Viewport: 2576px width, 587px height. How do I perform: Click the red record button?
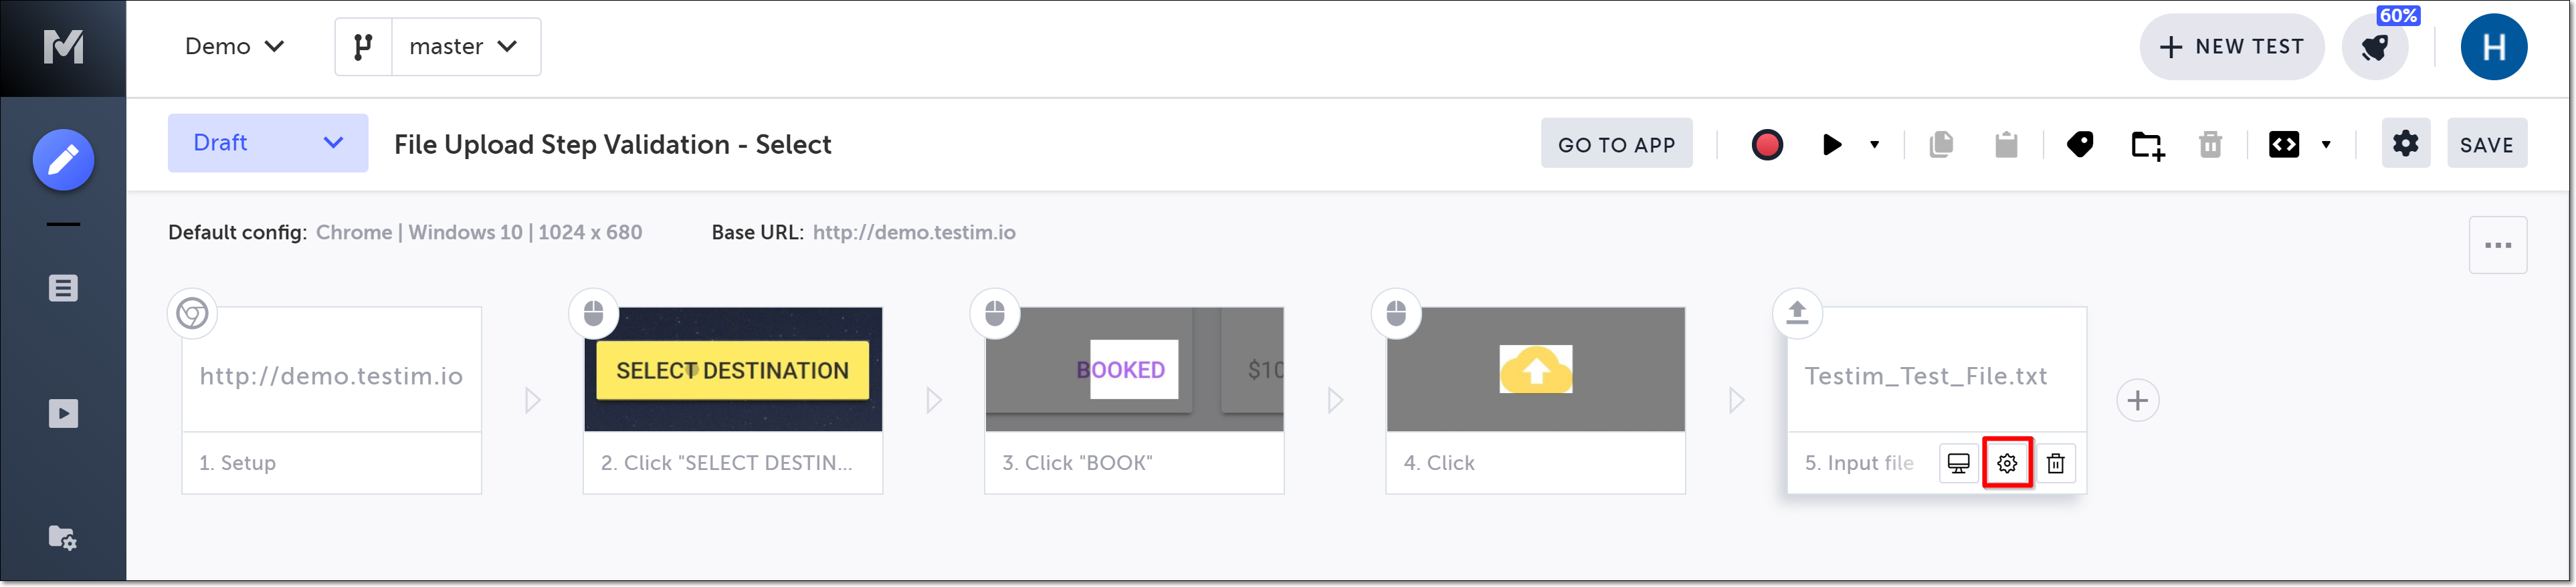click(1767, 145)
